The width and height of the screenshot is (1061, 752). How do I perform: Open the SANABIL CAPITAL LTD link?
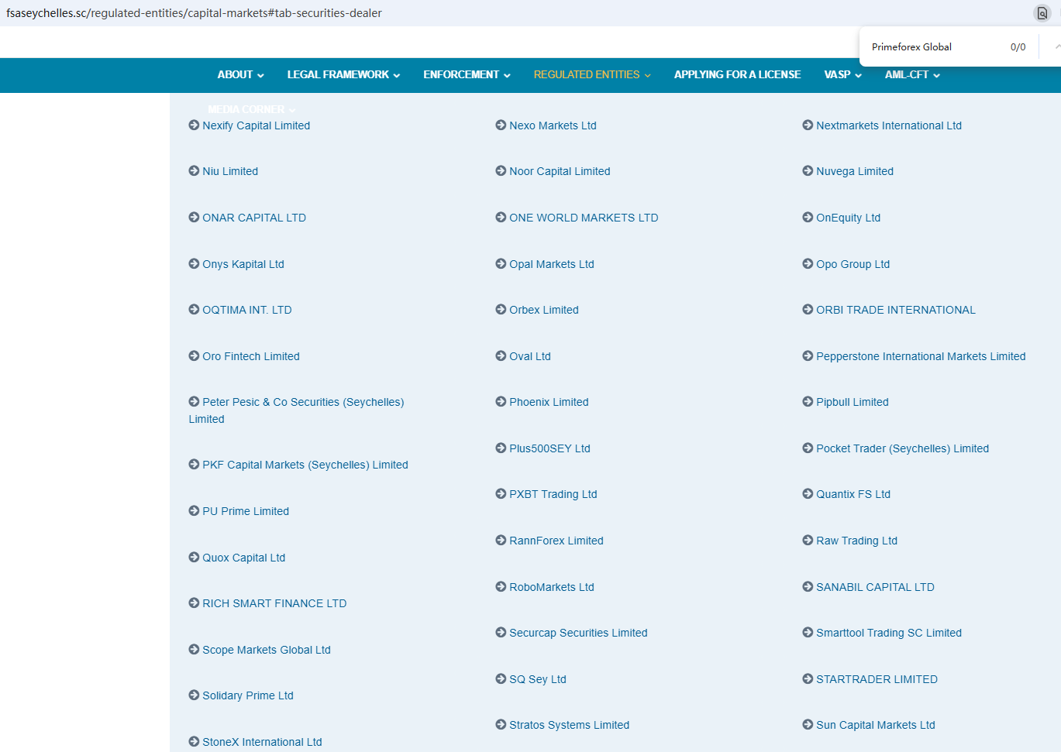pyautogui.click(x=875, y=587)
